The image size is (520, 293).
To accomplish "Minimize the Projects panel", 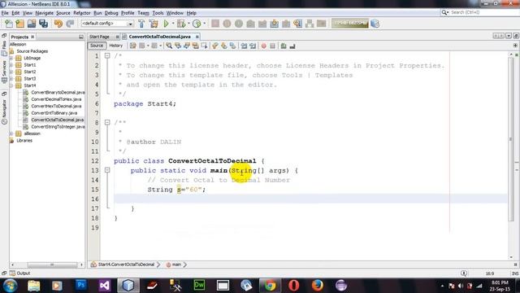I will 81,37.
